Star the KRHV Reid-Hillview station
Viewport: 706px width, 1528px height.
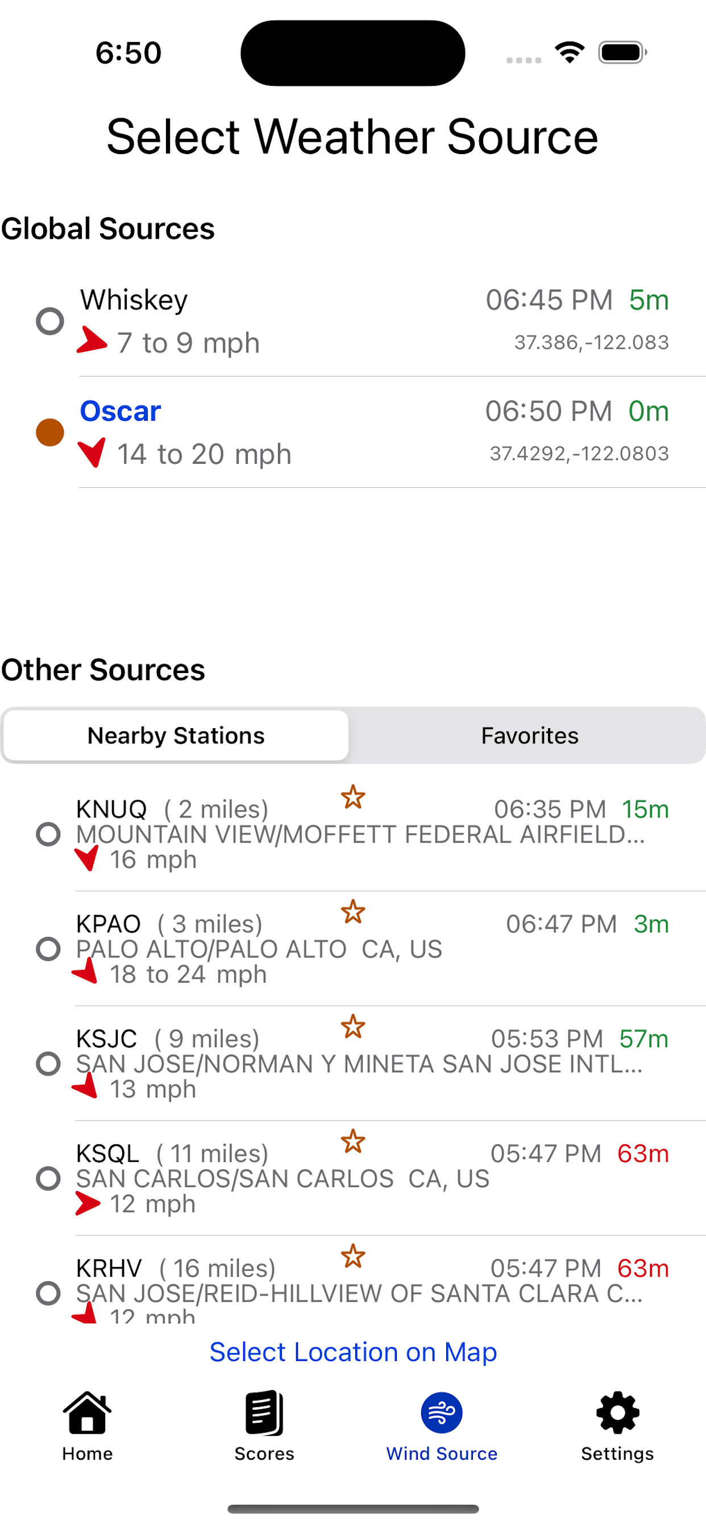coord(353,1256)
